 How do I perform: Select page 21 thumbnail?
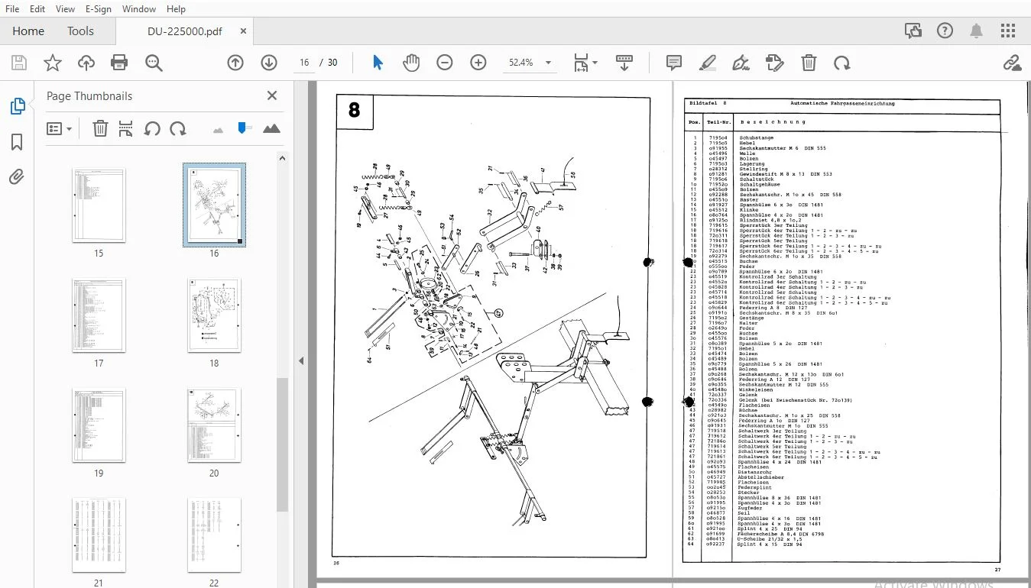tap(99, 535)
